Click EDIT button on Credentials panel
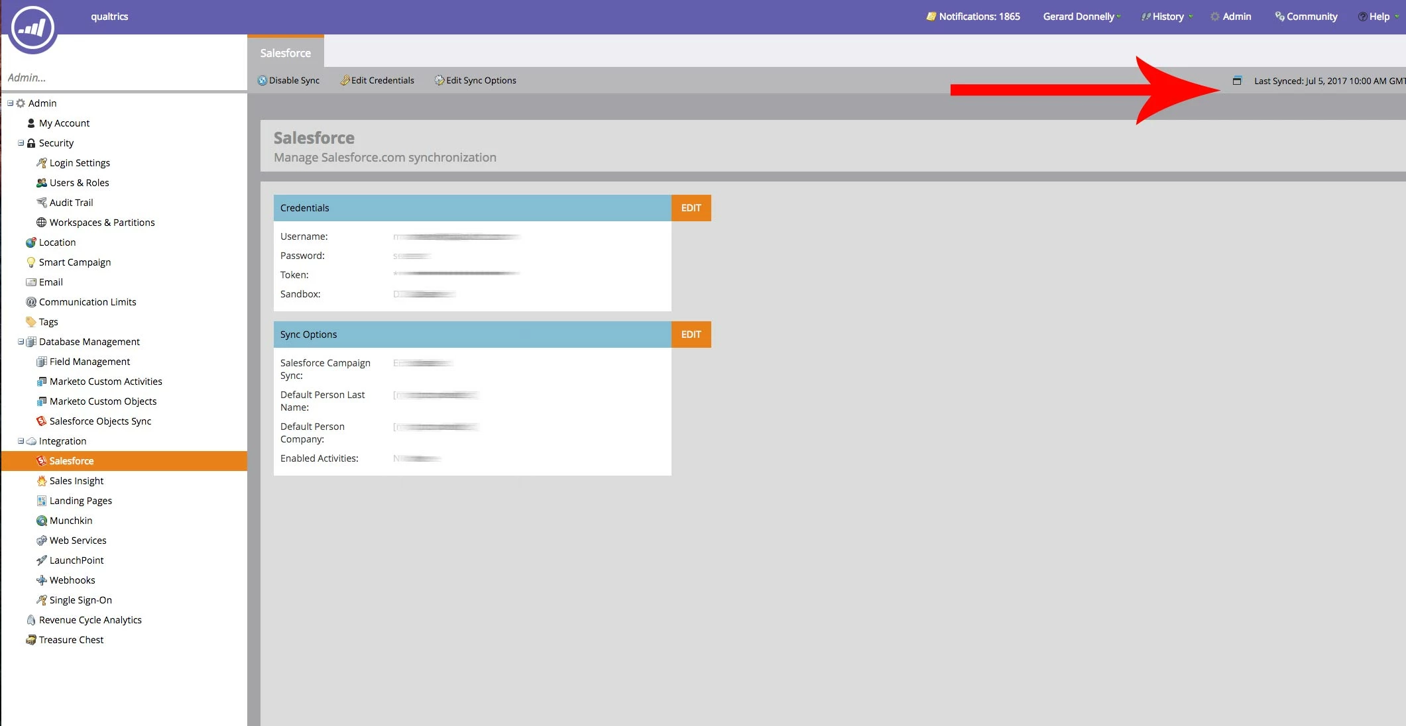Viewport: 1406px width, 726px height. tap(691, 208)
